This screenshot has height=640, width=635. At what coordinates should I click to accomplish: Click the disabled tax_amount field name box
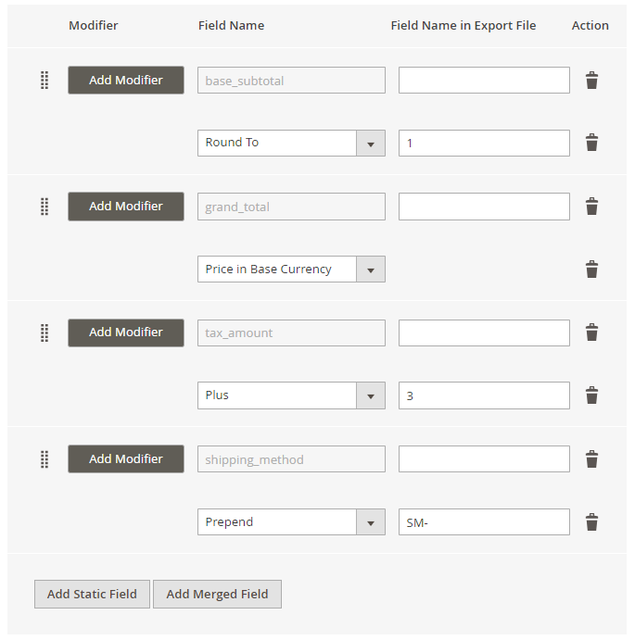pyautogui.click(x=291, y=333)
